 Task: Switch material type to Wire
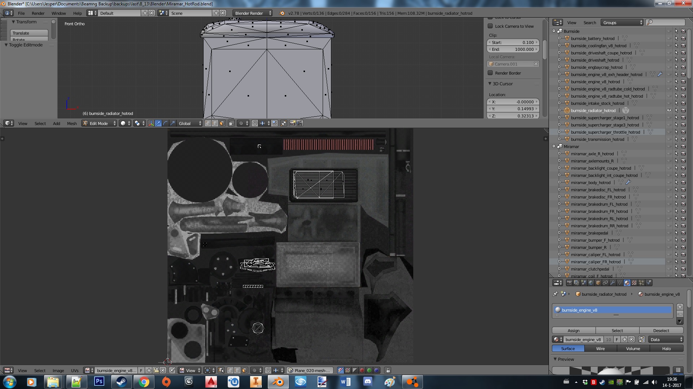(x=600, y=348)
